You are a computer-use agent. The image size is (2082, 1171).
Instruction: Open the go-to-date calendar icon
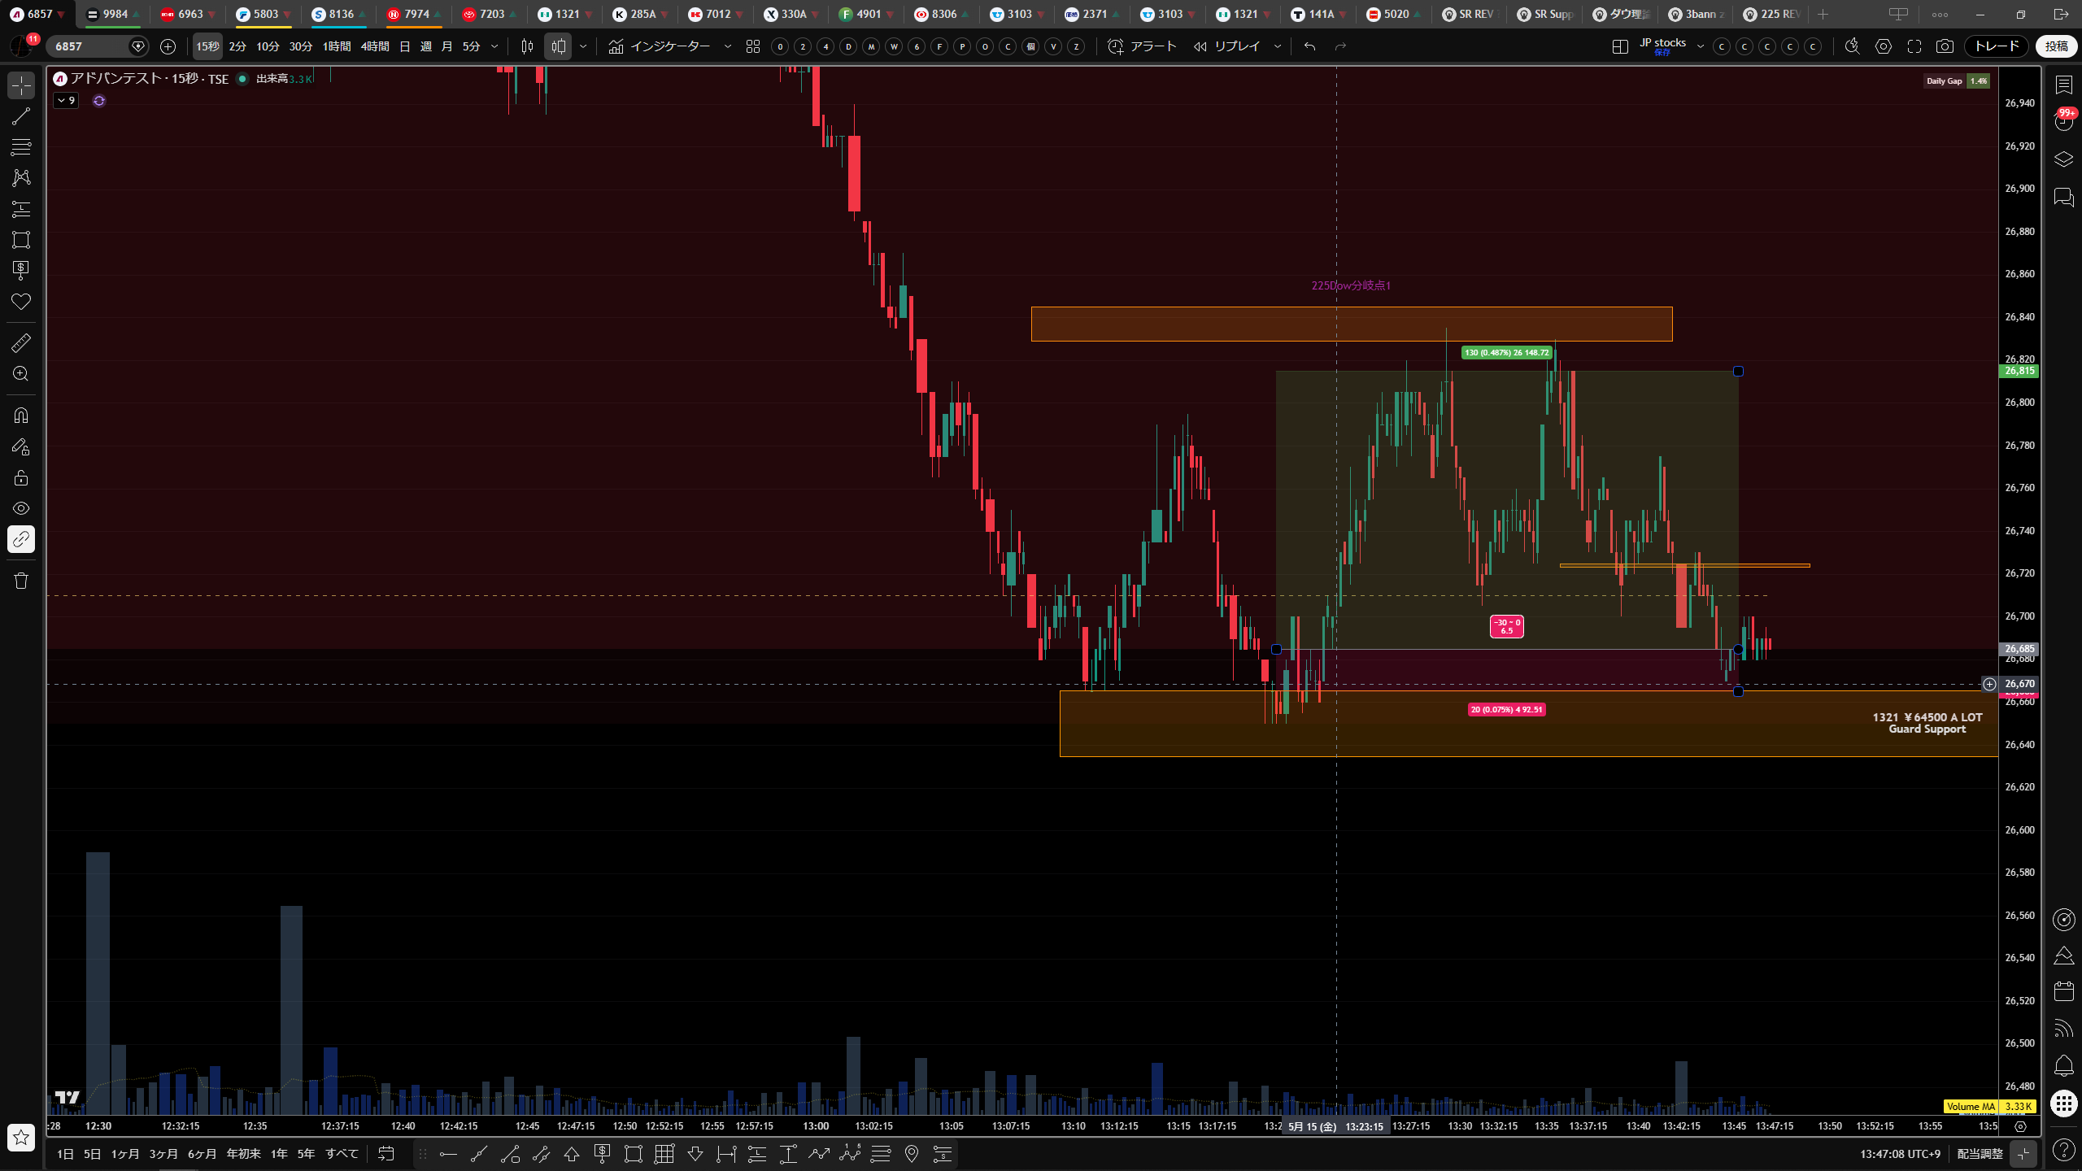point(386,1154)
